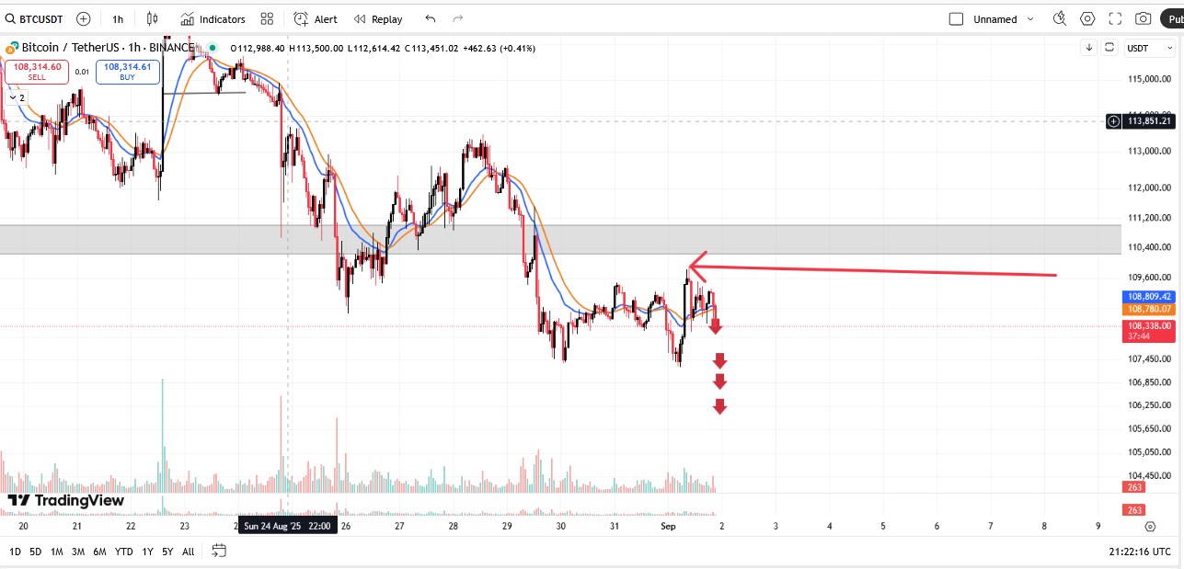Click the blue BUY 108,314.61 button
Viewport: 1184px width, 569px height.
click(x=127, y=72)
